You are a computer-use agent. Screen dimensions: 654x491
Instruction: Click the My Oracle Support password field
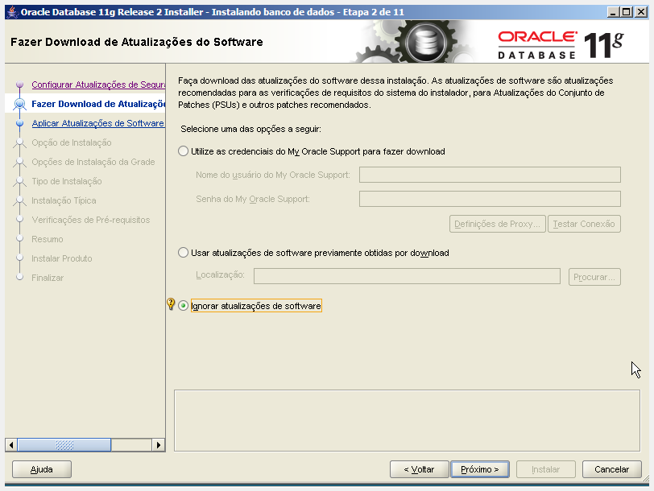click(490, 199)
